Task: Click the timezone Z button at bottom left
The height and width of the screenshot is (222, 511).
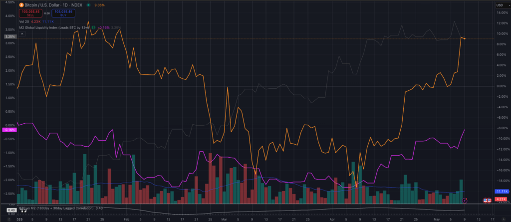Action: [9, 220]
